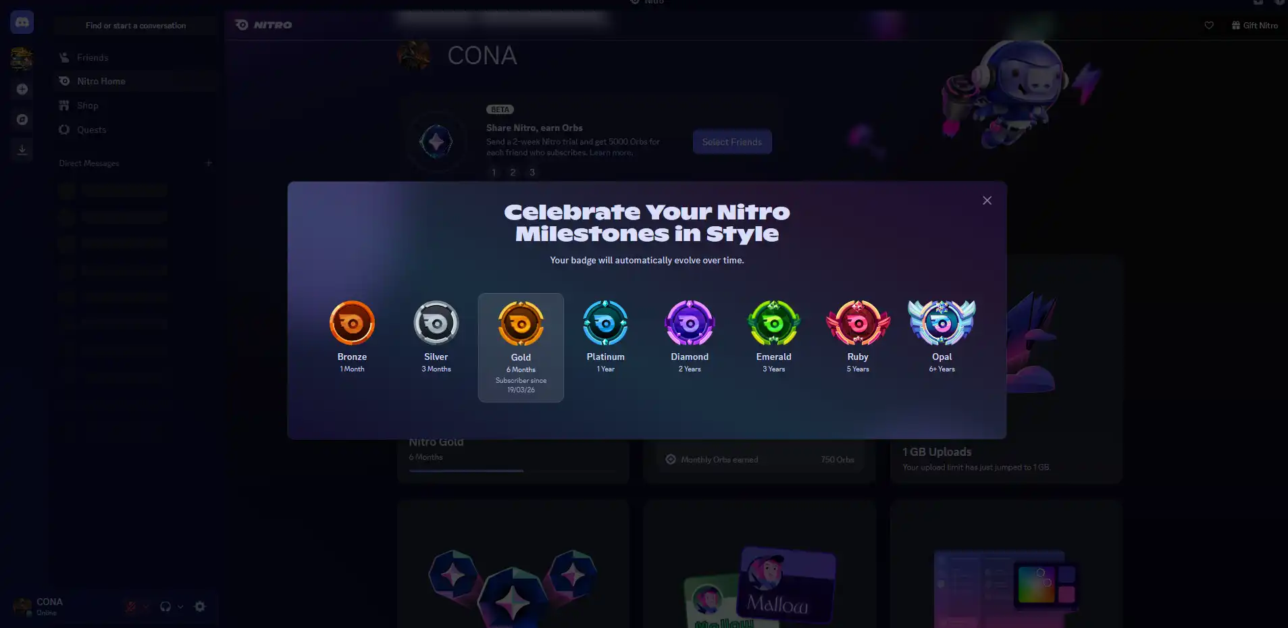Viewport: 1288px width, 628px height.
Task: Select referral slot number 2
Action: (513, 172)
